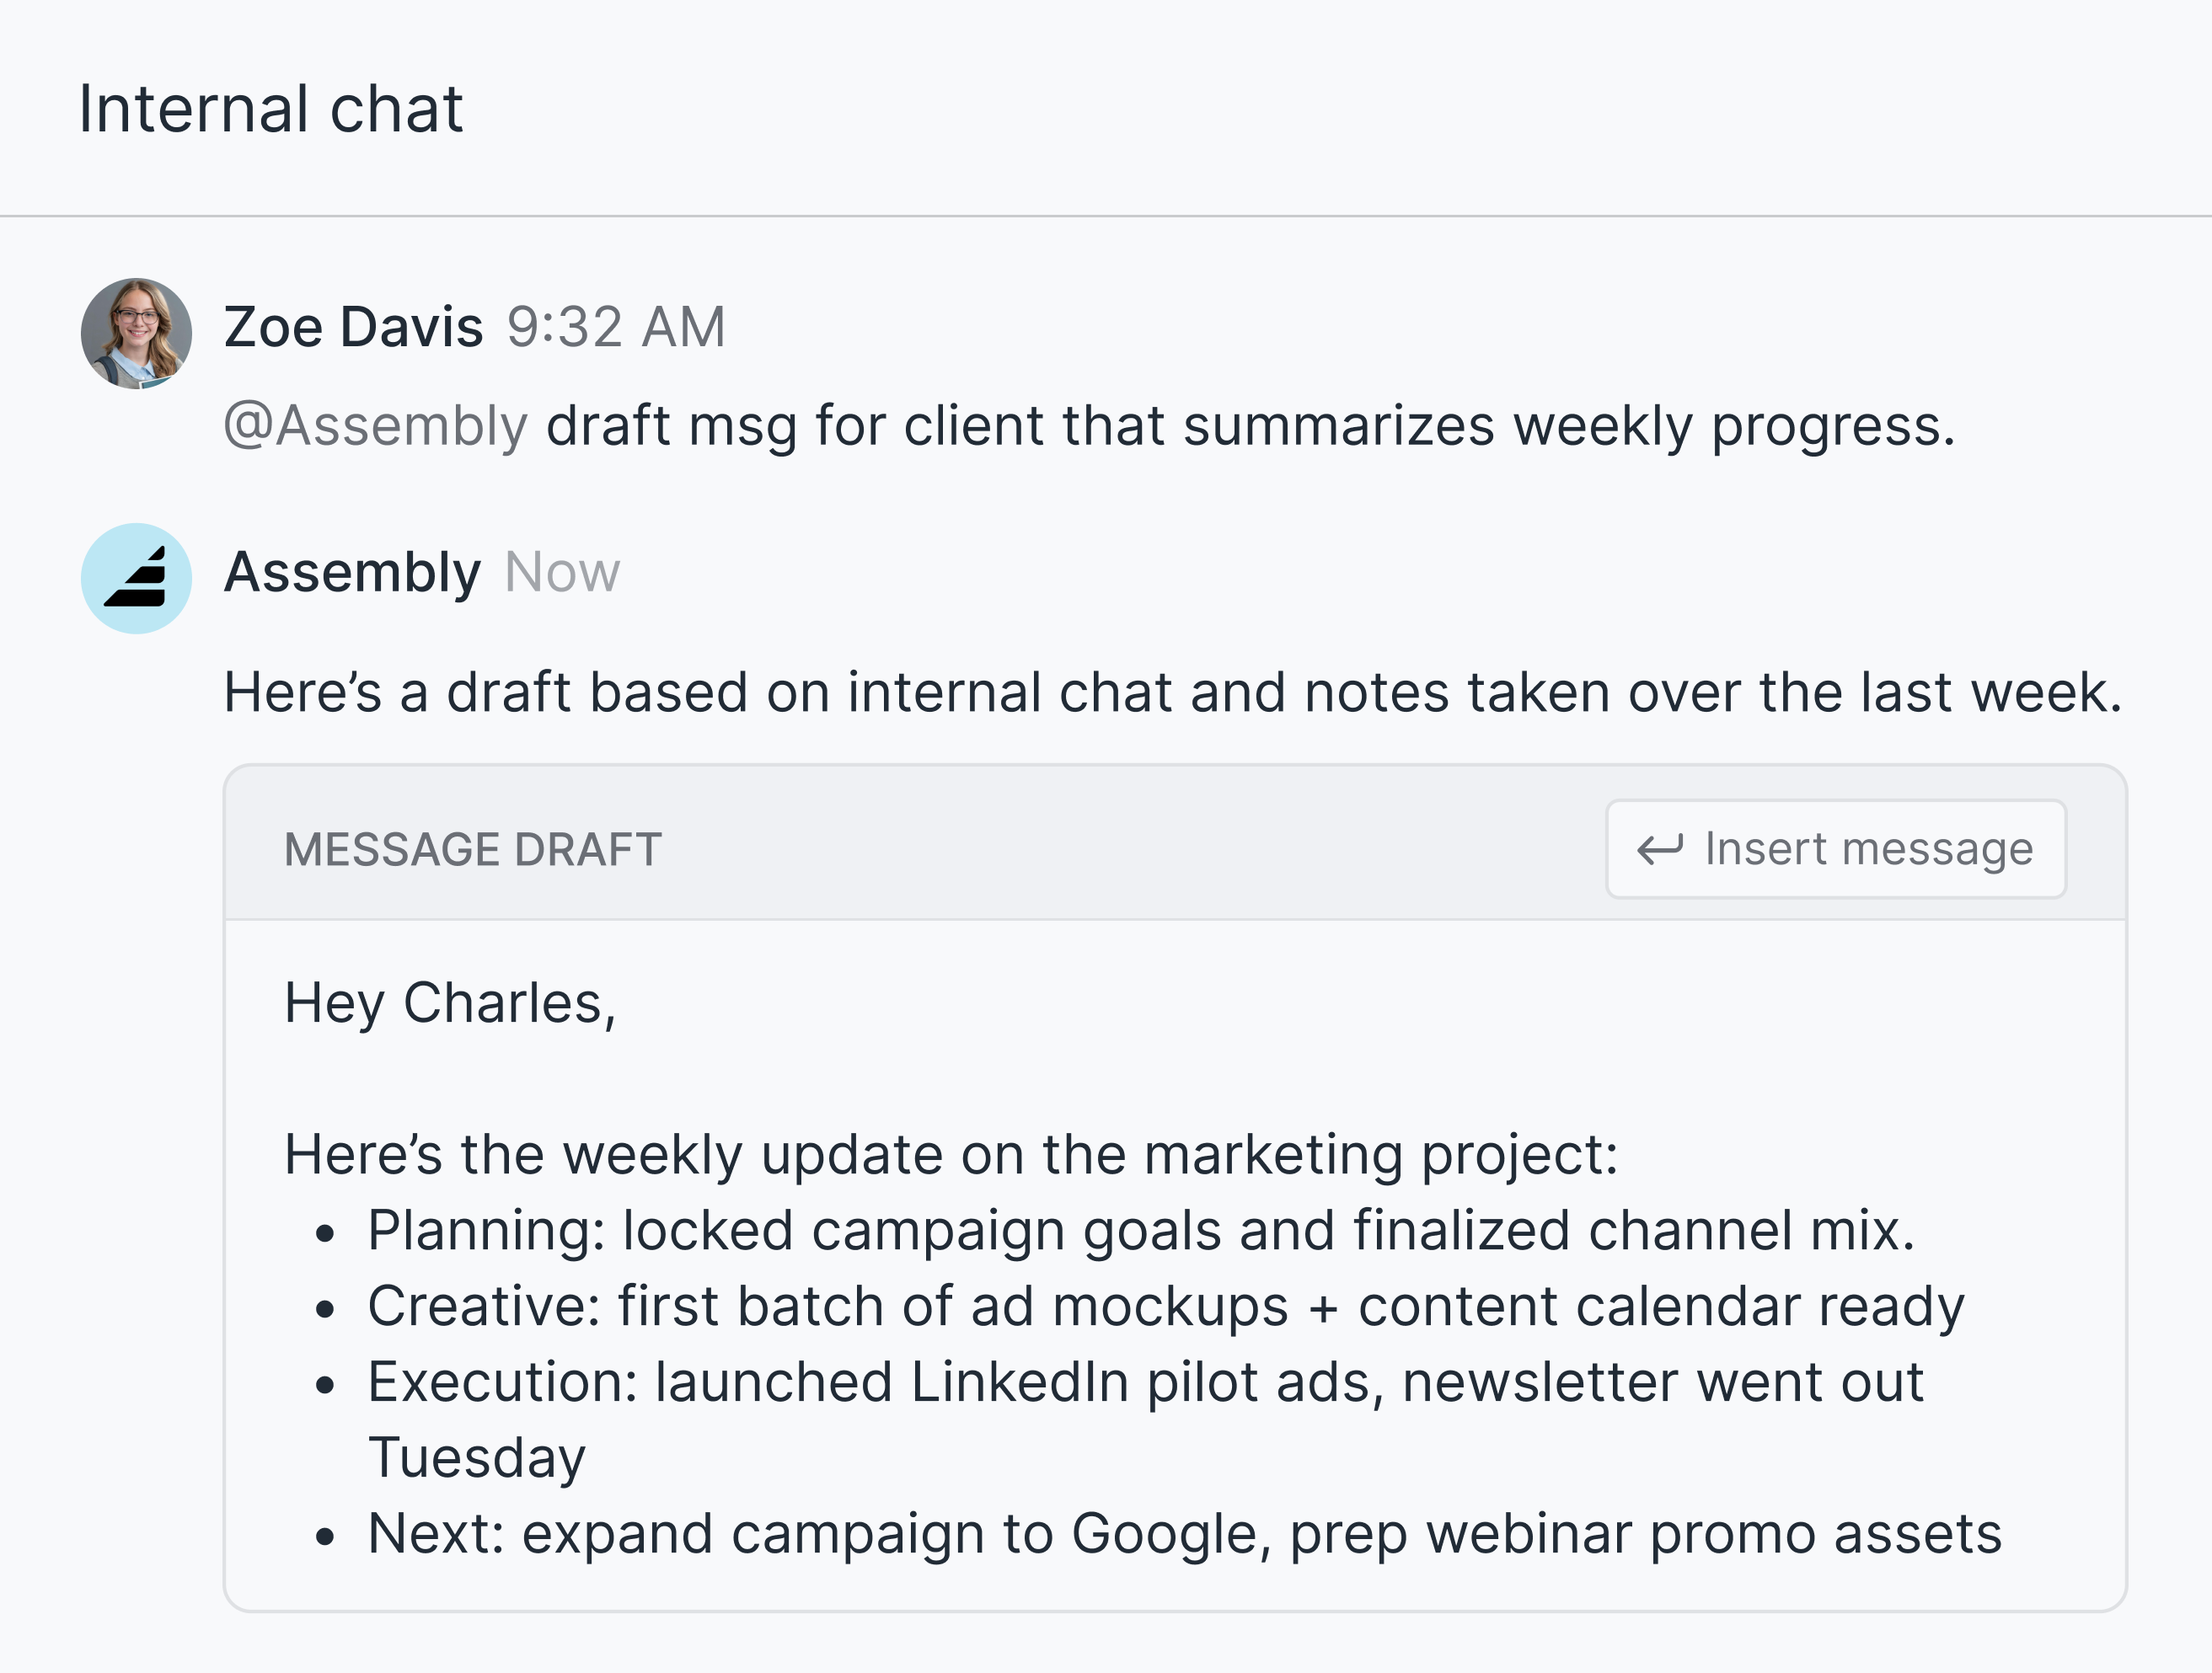Image resolution: width=2212 pixels, height=1673 pixels.
Task: Click Assembly's "Here's a draft based on" reply text
Action: pos(1172,692)
